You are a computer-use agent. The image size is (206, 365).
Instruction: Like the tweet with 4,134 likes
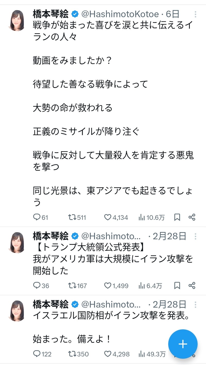pyautogui.click(x=116, y=218)
